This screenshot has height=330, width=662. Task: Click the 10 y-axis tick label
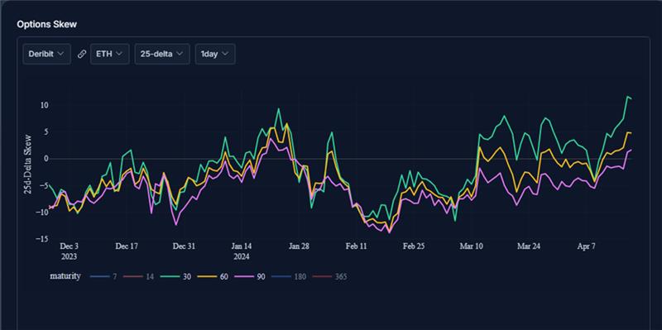pyautogui.click(x=45, y=105)
